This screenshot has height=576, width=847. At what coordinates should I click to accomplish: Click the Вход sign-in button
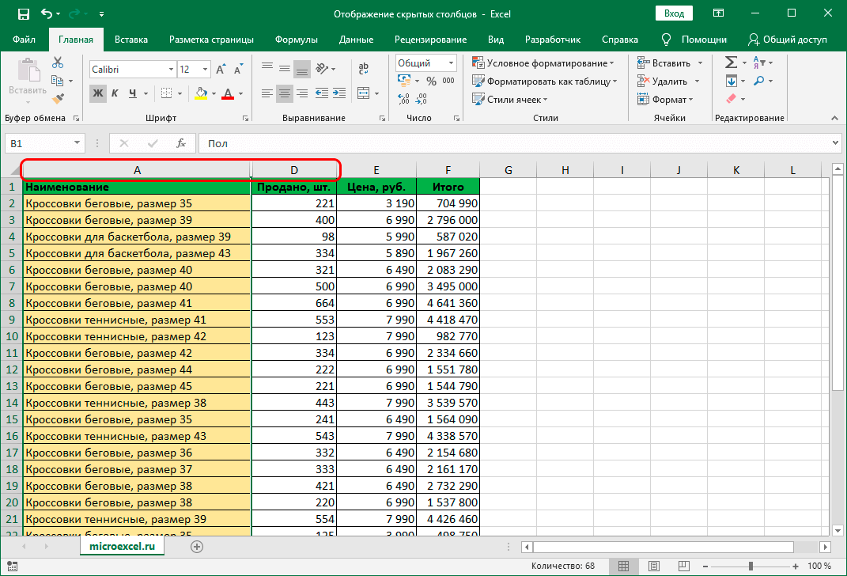click(674, 13)
